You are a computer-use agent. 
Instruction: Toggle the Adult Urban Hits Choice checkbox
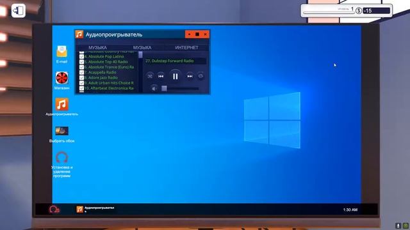(81, 83)
